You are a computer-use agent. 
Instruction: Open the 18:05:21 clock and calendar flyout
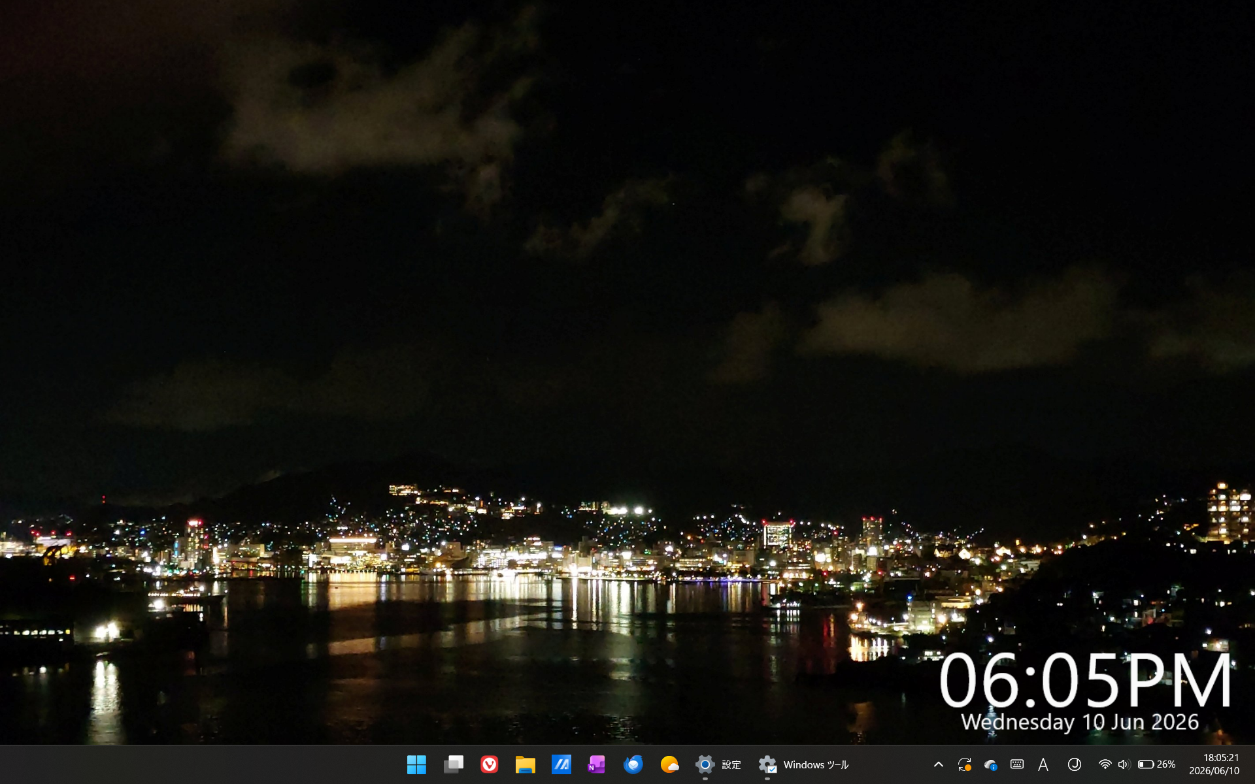coord(1214,764)
